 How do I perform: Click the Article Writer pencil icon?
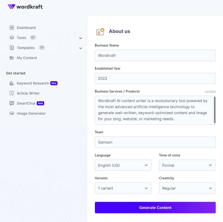click(x=12, y=93)
